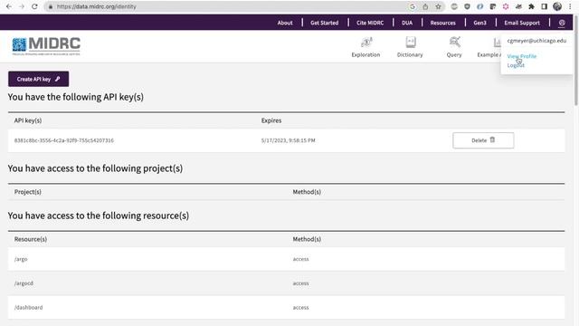Open the Get Started menu item

tap(324, 23)
